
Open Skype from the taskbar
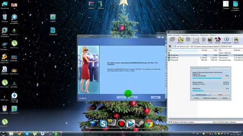27,133
